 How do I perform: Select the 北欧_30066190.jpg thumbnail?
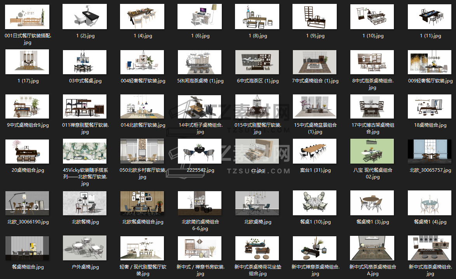click(27, 203)
